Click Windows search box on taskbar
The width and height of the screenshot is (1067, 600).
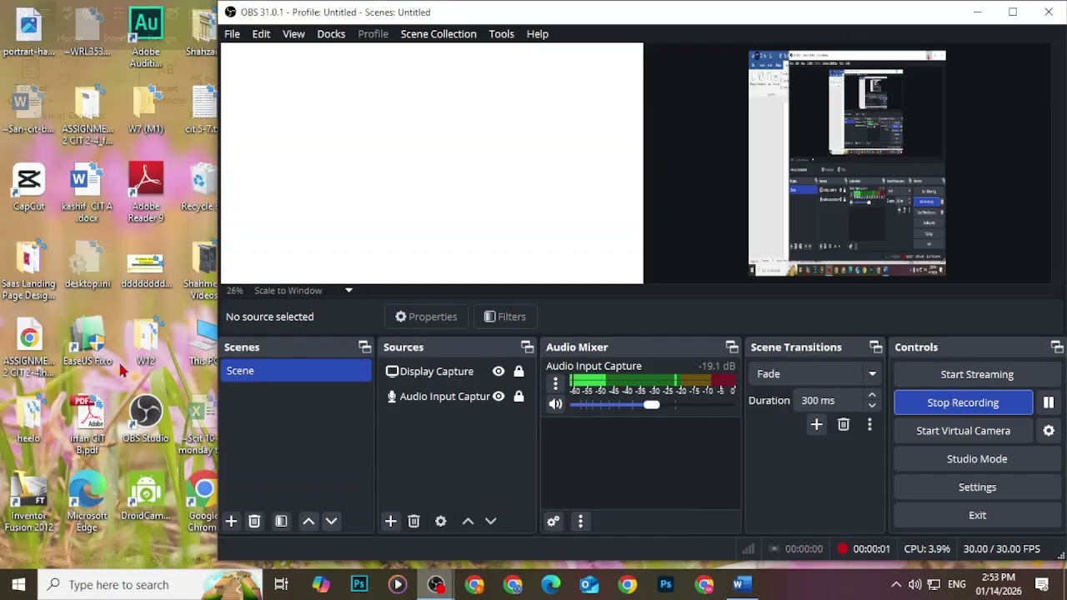[148, 584]
